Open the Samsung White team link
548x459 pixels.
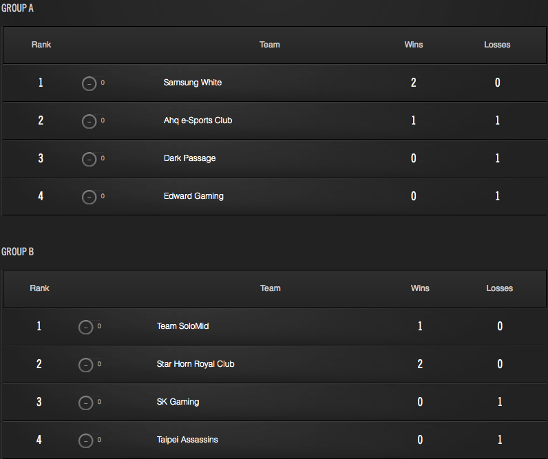(x=193, y=83)
